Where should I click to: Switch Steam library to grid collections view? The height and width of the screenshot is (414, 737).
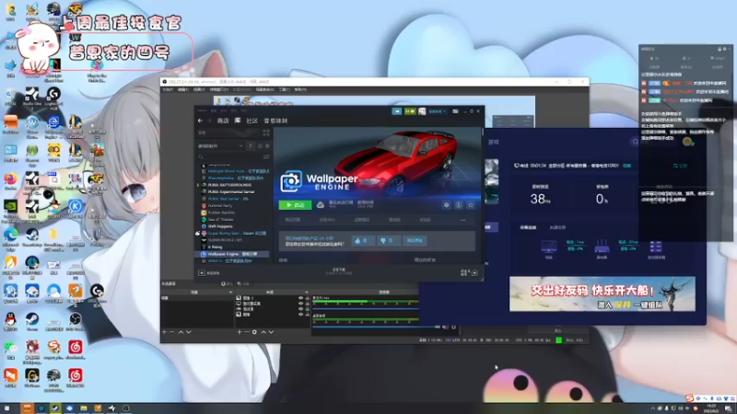pyautogui.click(x=266, y=132)
